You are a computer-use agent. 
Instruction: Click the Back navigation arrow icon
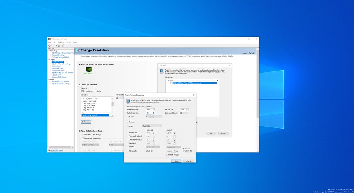tap(49, 46)
